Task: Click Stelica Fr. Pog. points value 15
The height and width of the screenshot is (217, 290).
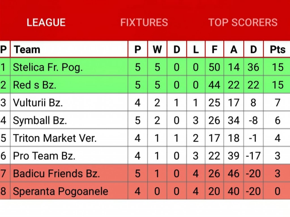Action: 278,67
